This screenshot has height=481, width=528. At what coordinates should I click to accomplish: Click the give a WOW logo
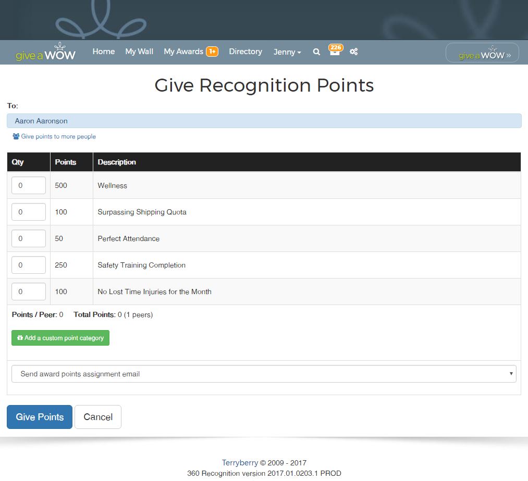coord(46,52)
